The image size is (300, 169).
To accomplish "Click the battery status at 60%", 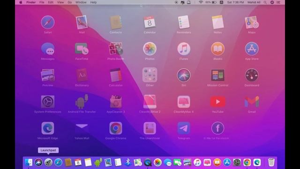I will click(211, 2).
